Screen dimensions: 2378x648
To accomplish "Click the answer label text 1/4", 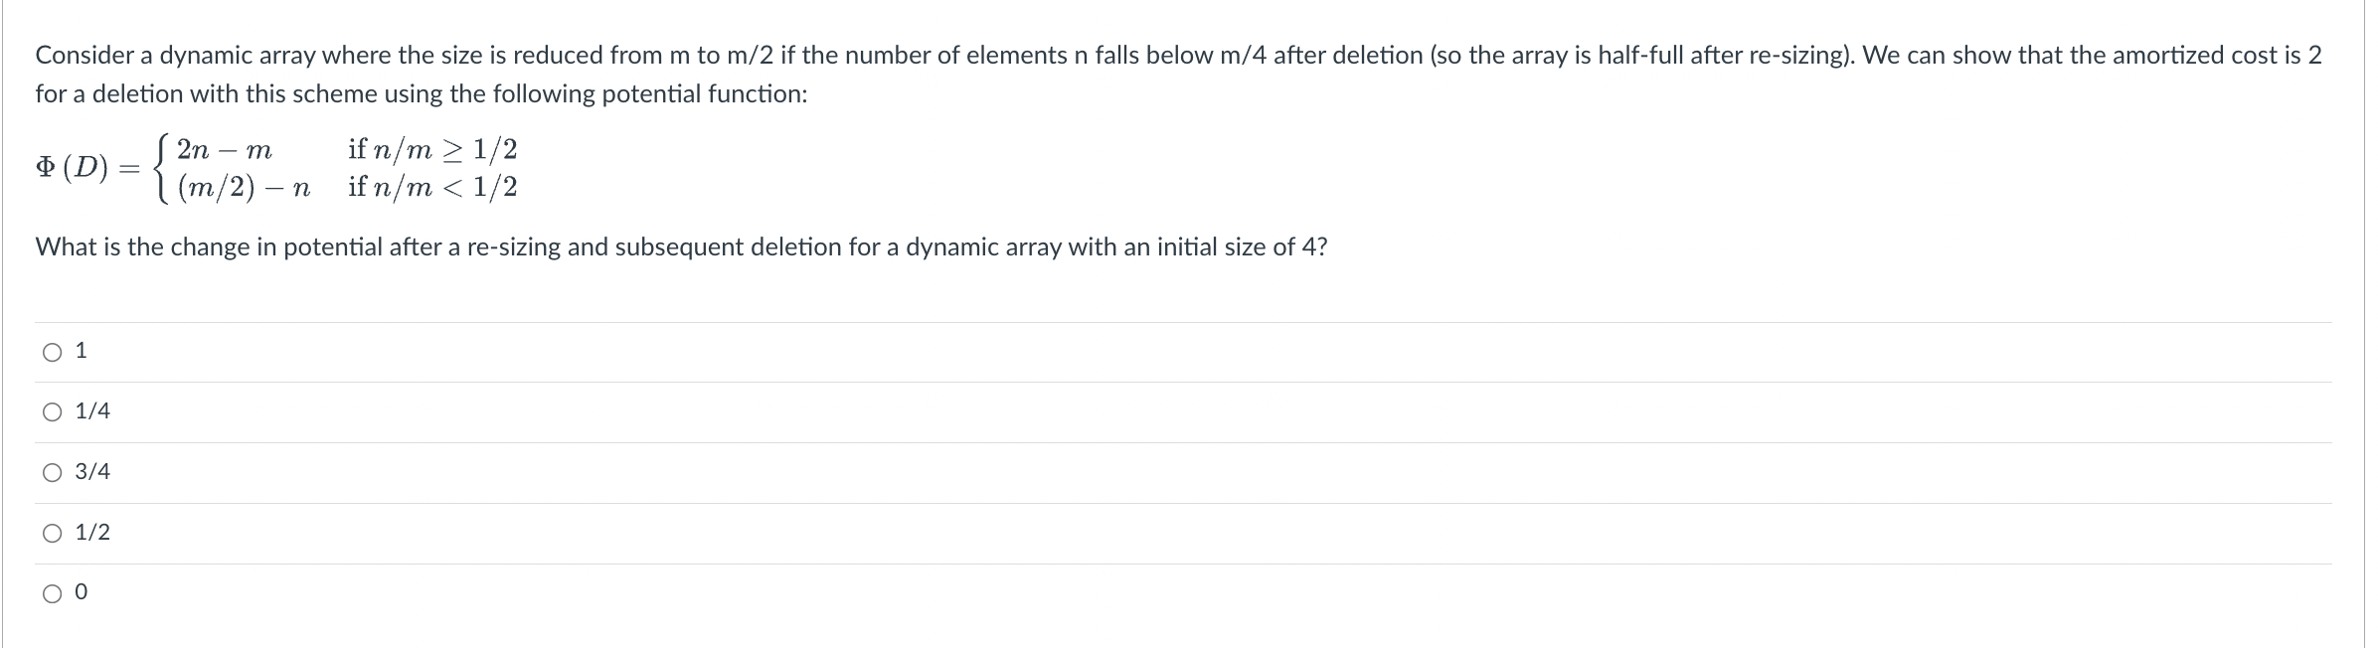I will [x=92, y=411].
